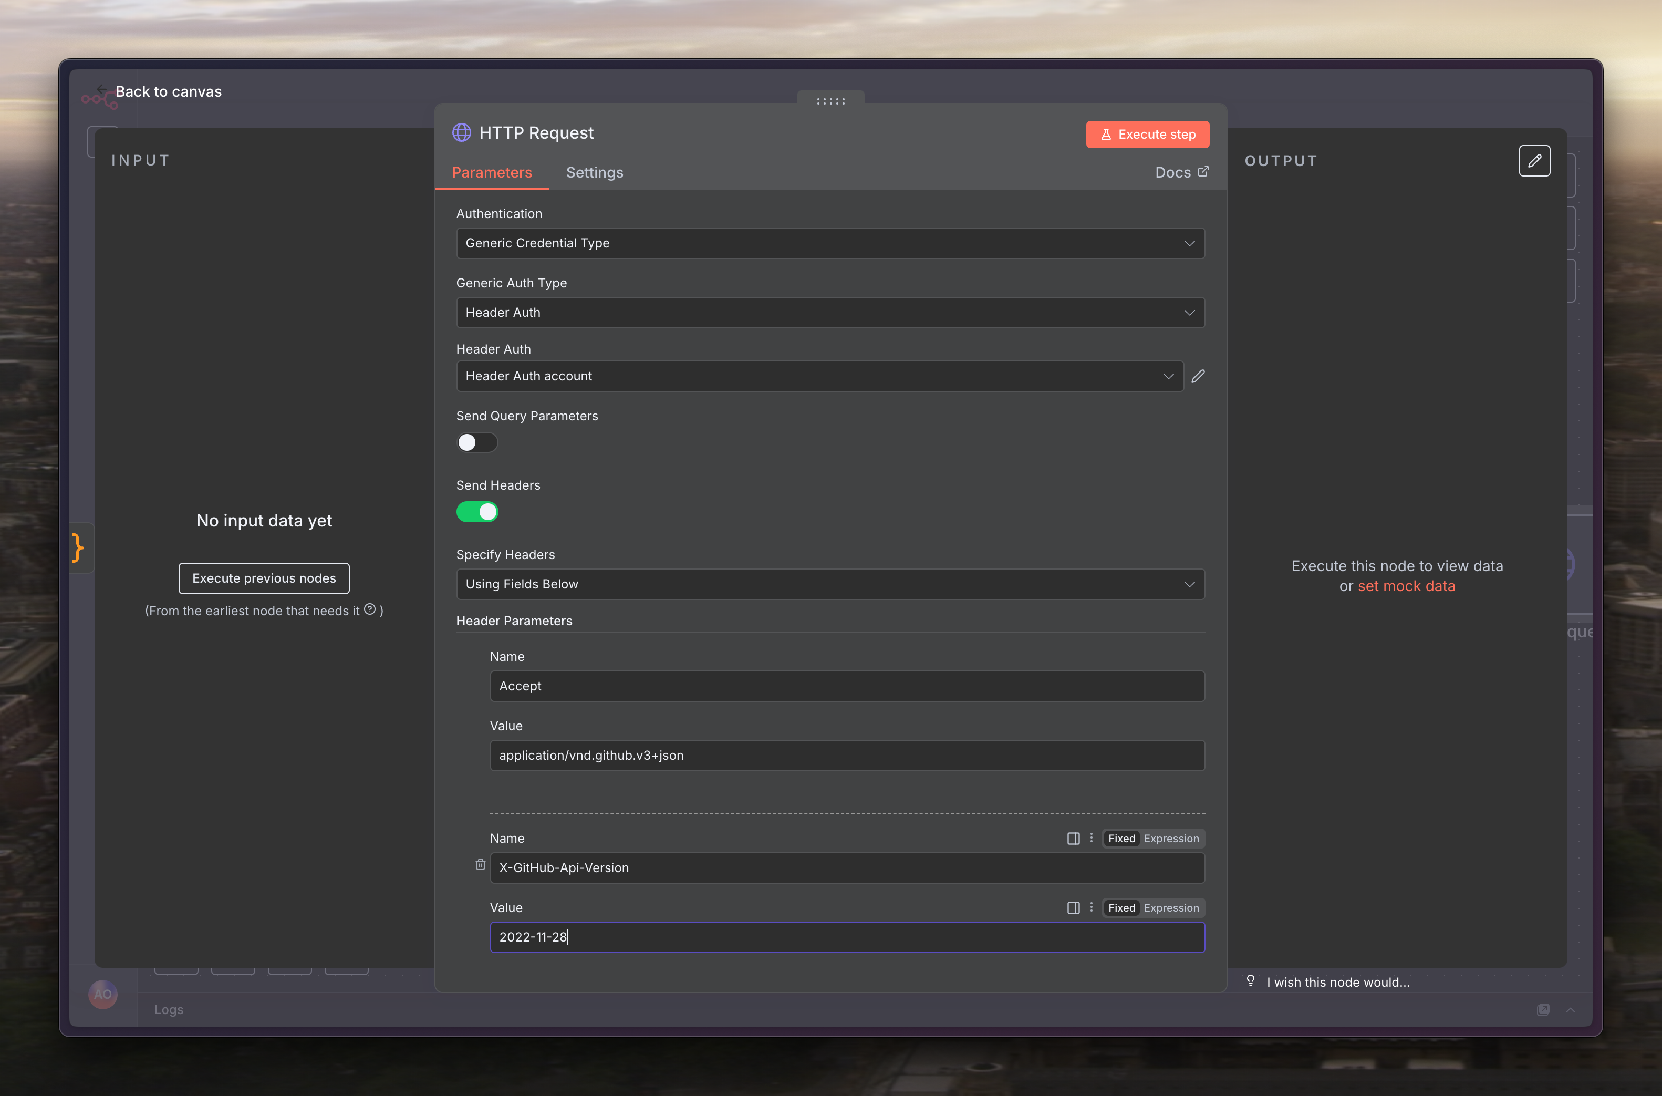Open Logs panel popout icon
Image resolution: width=1662 pixels, height=1096 pixels.
tap(1543, 1009)
